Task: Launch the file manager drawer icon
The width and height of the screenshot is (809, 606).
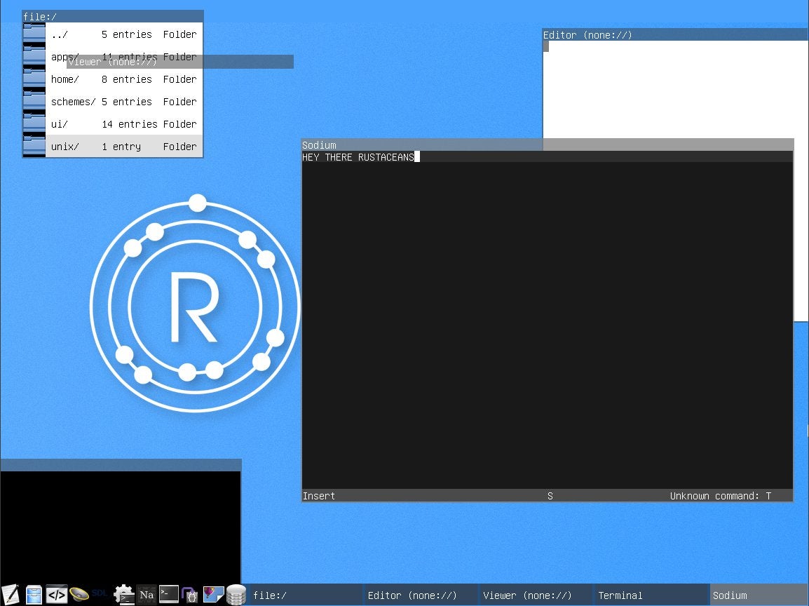Action: 34,595
